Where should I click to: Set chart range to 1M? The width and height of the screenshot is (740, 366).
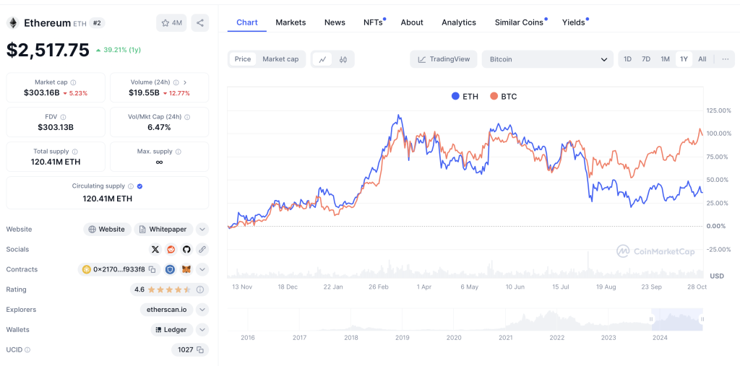coord(665,59)
